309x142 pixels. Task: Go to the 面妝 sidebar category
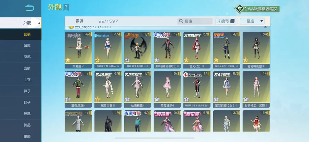[x=27, y=68]
